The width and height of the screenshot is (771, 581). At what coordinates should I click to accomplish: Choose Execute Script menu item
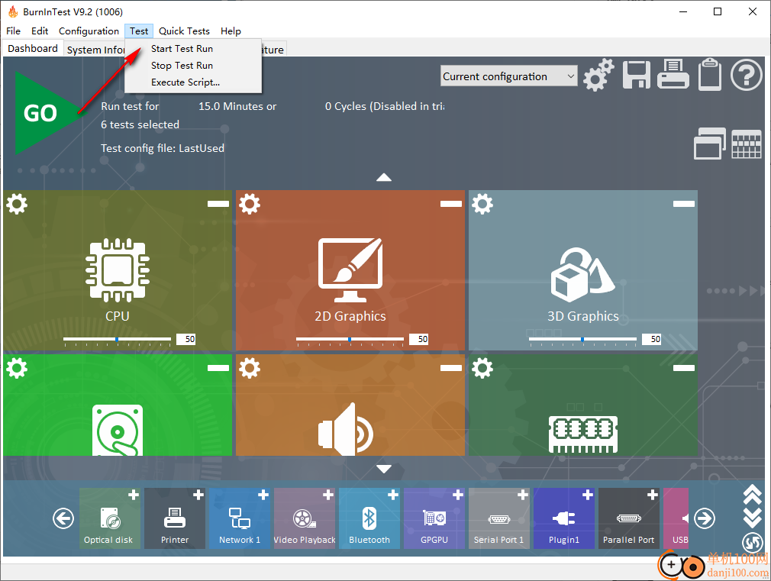click(185, 82)
